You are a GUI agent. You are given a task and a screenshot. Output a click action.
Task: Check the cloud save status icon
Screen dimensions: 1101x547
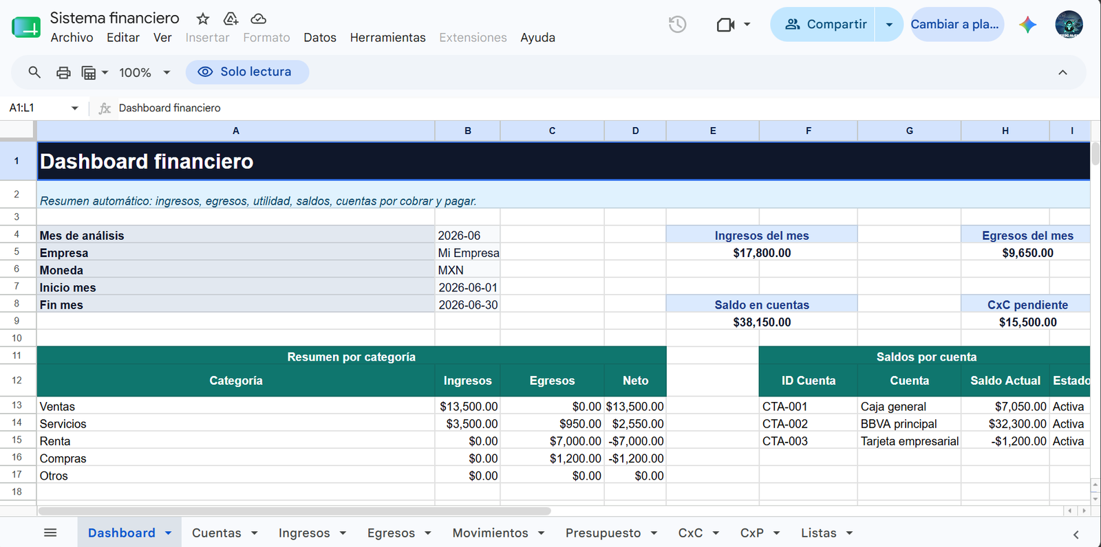[x=259, y=19]
